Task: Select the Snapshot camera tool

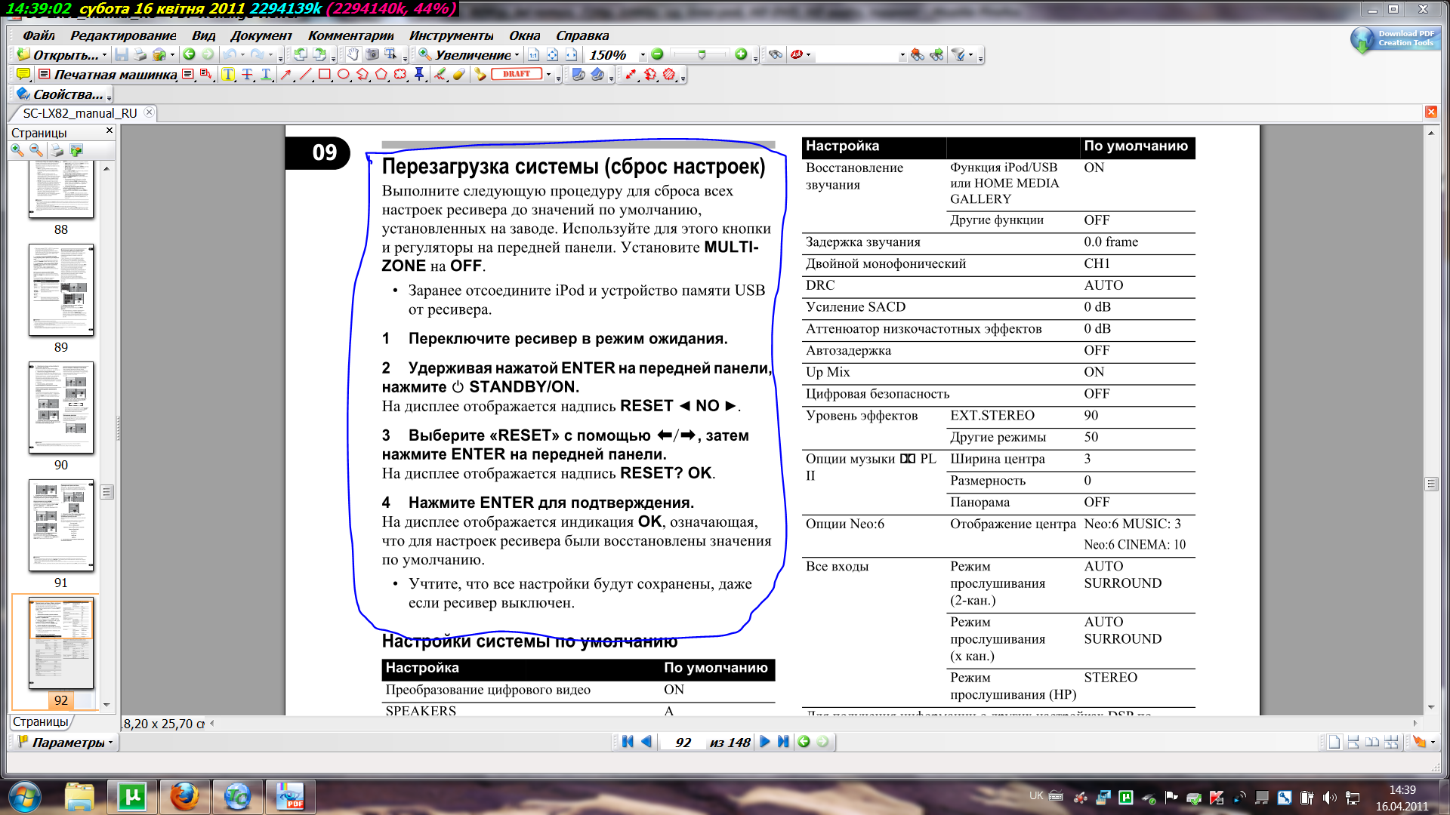Action: (372, 54)
